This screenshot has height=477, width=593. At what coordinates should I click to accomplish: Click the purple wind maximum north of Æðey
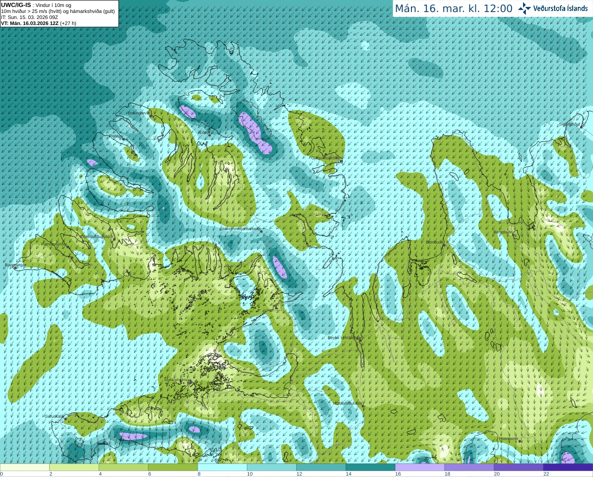pos(188,112)
